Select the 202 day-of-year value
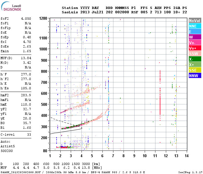The width and height of the screenshot is (203, 174). point(109,12)
